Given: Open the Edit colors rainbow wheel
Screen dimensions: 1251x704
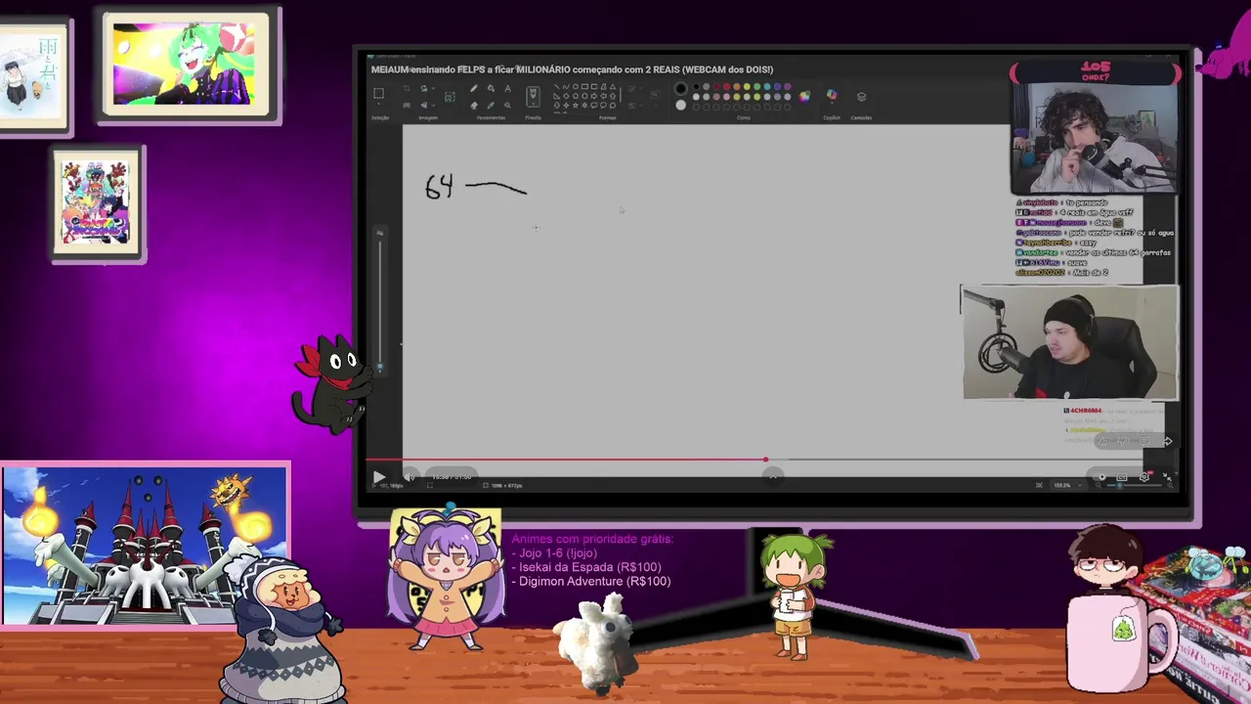Looking at the screenshot, I should tap(805, 97).
